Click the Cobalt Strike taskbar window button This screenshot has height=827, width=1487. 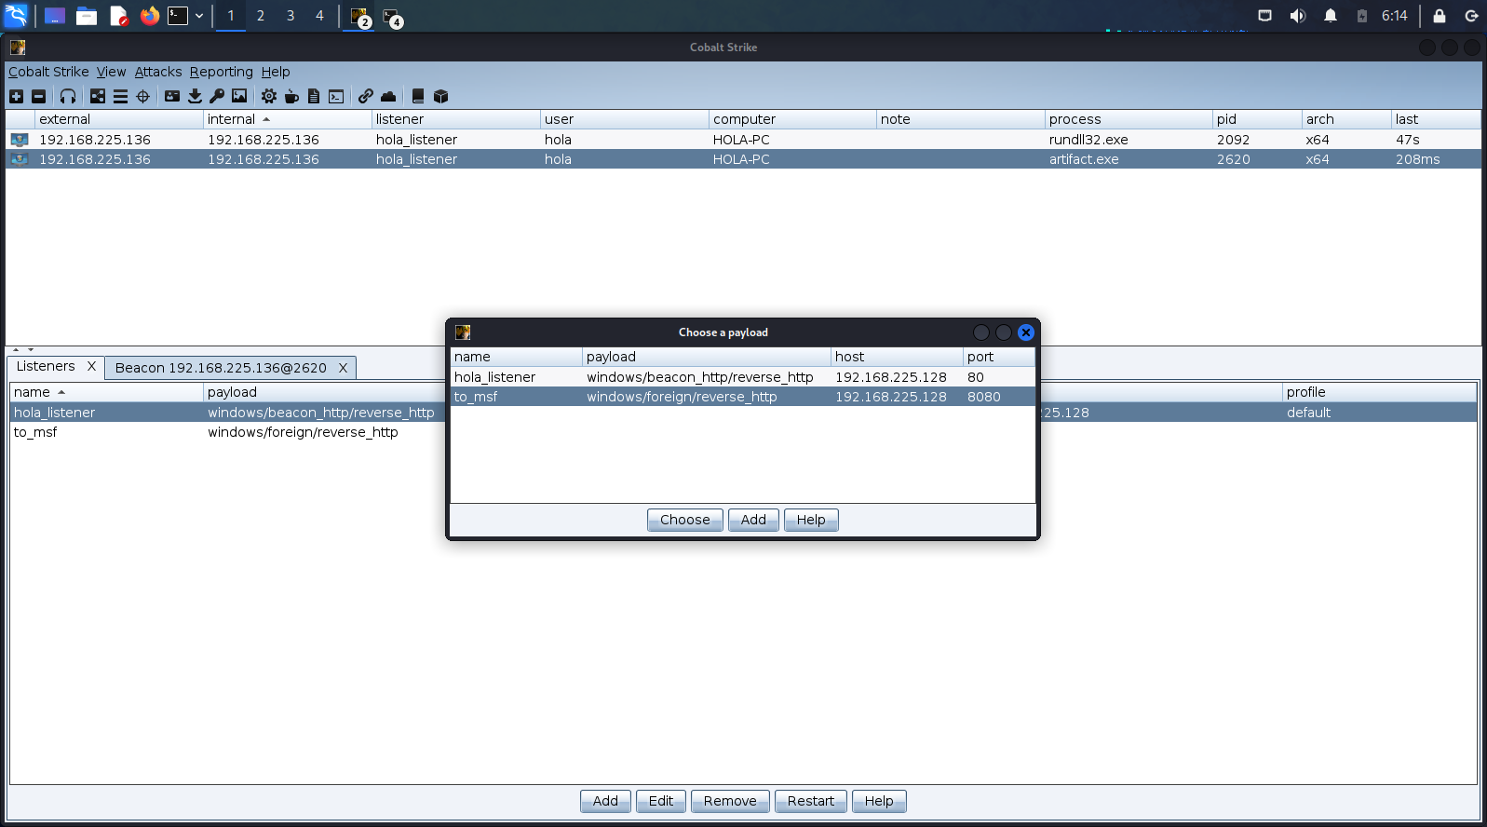pos(360,17)
